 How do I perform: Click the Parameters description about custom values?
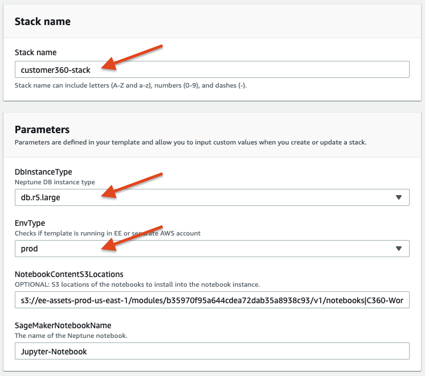coord(190,142)
